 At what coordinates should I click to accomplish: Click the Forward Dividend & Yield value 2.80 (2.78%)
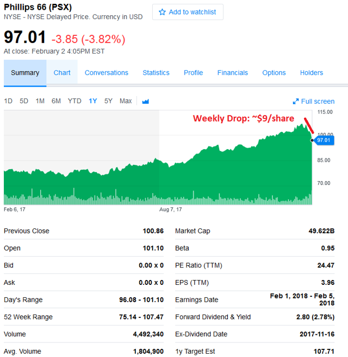click(x=315, y=317)
